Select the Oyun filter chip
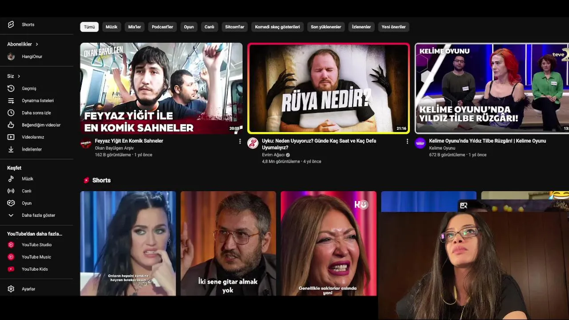Viewport: 569px width, 320px height. (x=189, y=27)
